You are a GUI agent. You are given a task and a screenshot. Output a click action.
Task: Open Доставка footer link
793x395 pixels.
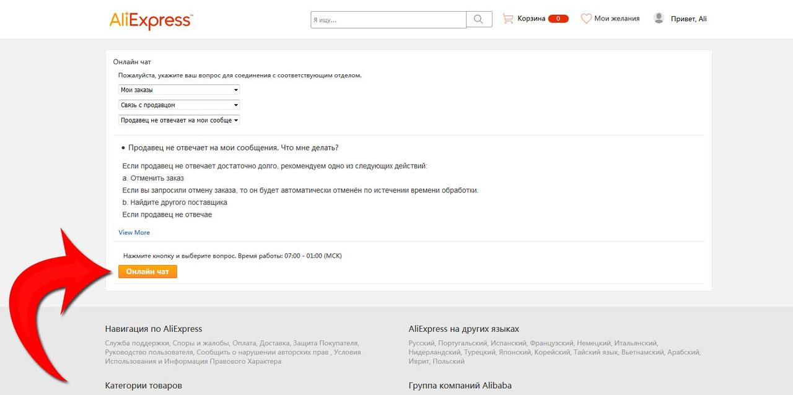pyautogui.click(x=274, y=343)
